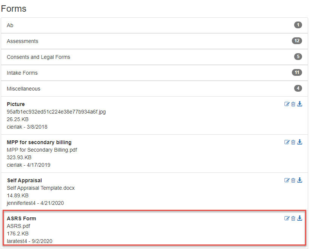This screenshot has height=249, width=310.
Task: Open edit for ASRS Form
Action: pos(287,218)
